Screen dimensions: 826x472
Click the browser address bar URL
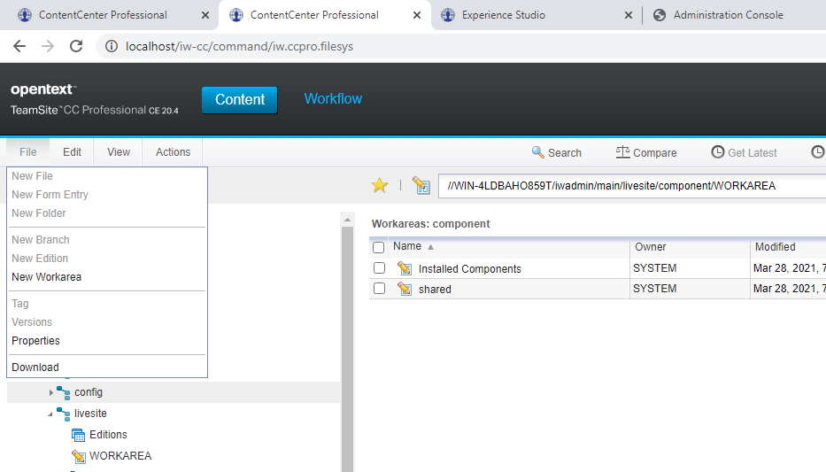(x=239, y=46)
